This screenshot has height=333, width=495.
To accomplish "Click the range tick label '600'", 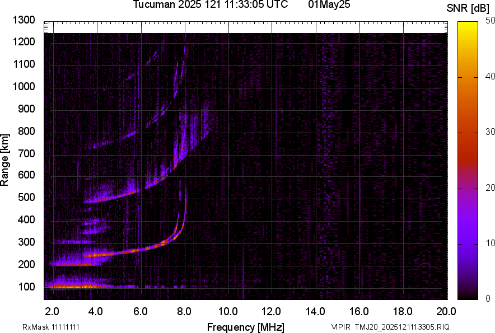I will click(26, 175).
